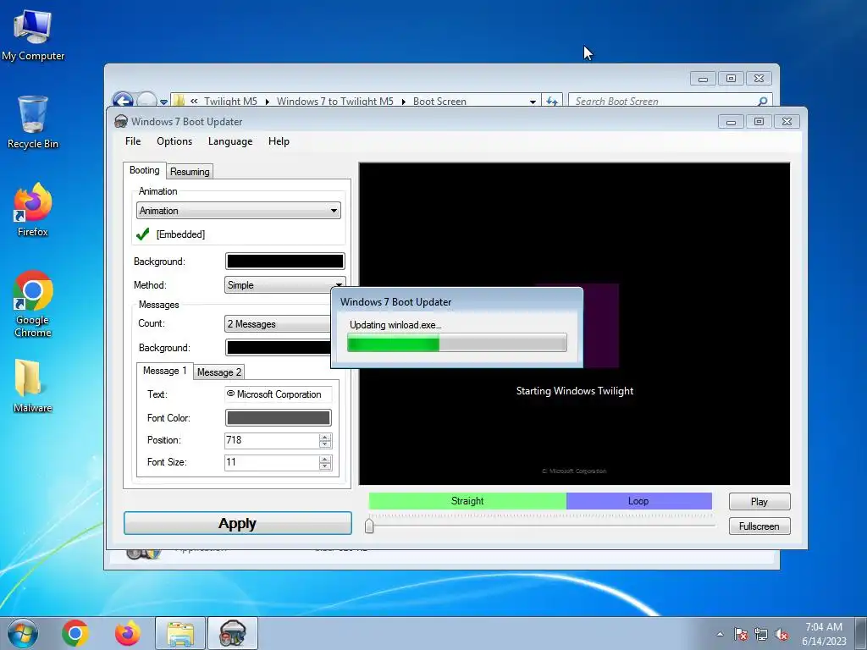Screen dimensions: 867x650
Task: Open the address bar history dropdown in Explorer
Action: coord(533,102)
